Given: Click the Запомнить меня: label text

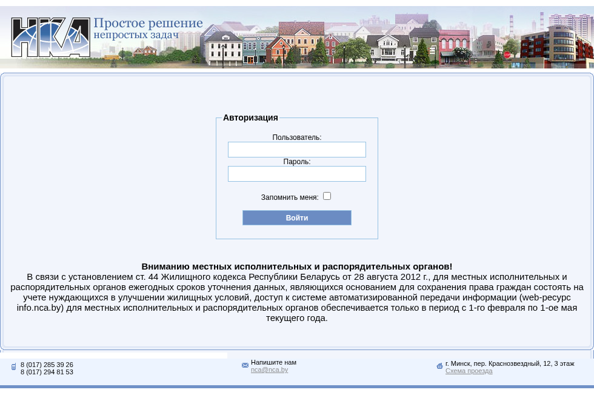Looking at the screenshot, I should pos(290,197).
